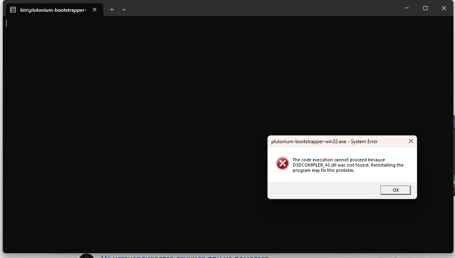Close the plutonium-bootstrapper terminal tab

tap(95, 10)
